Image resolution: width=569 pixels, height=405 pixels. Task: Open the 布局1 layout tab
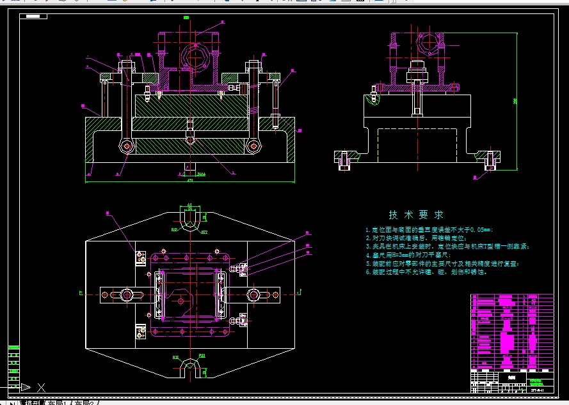[58, 403]
